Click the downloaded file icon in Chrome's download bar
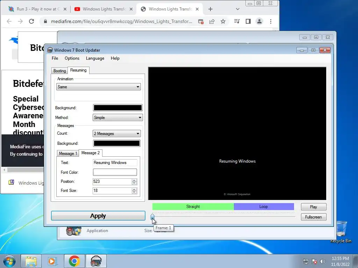The width and height of the screenshot is (358, 268). coord(11,182)
